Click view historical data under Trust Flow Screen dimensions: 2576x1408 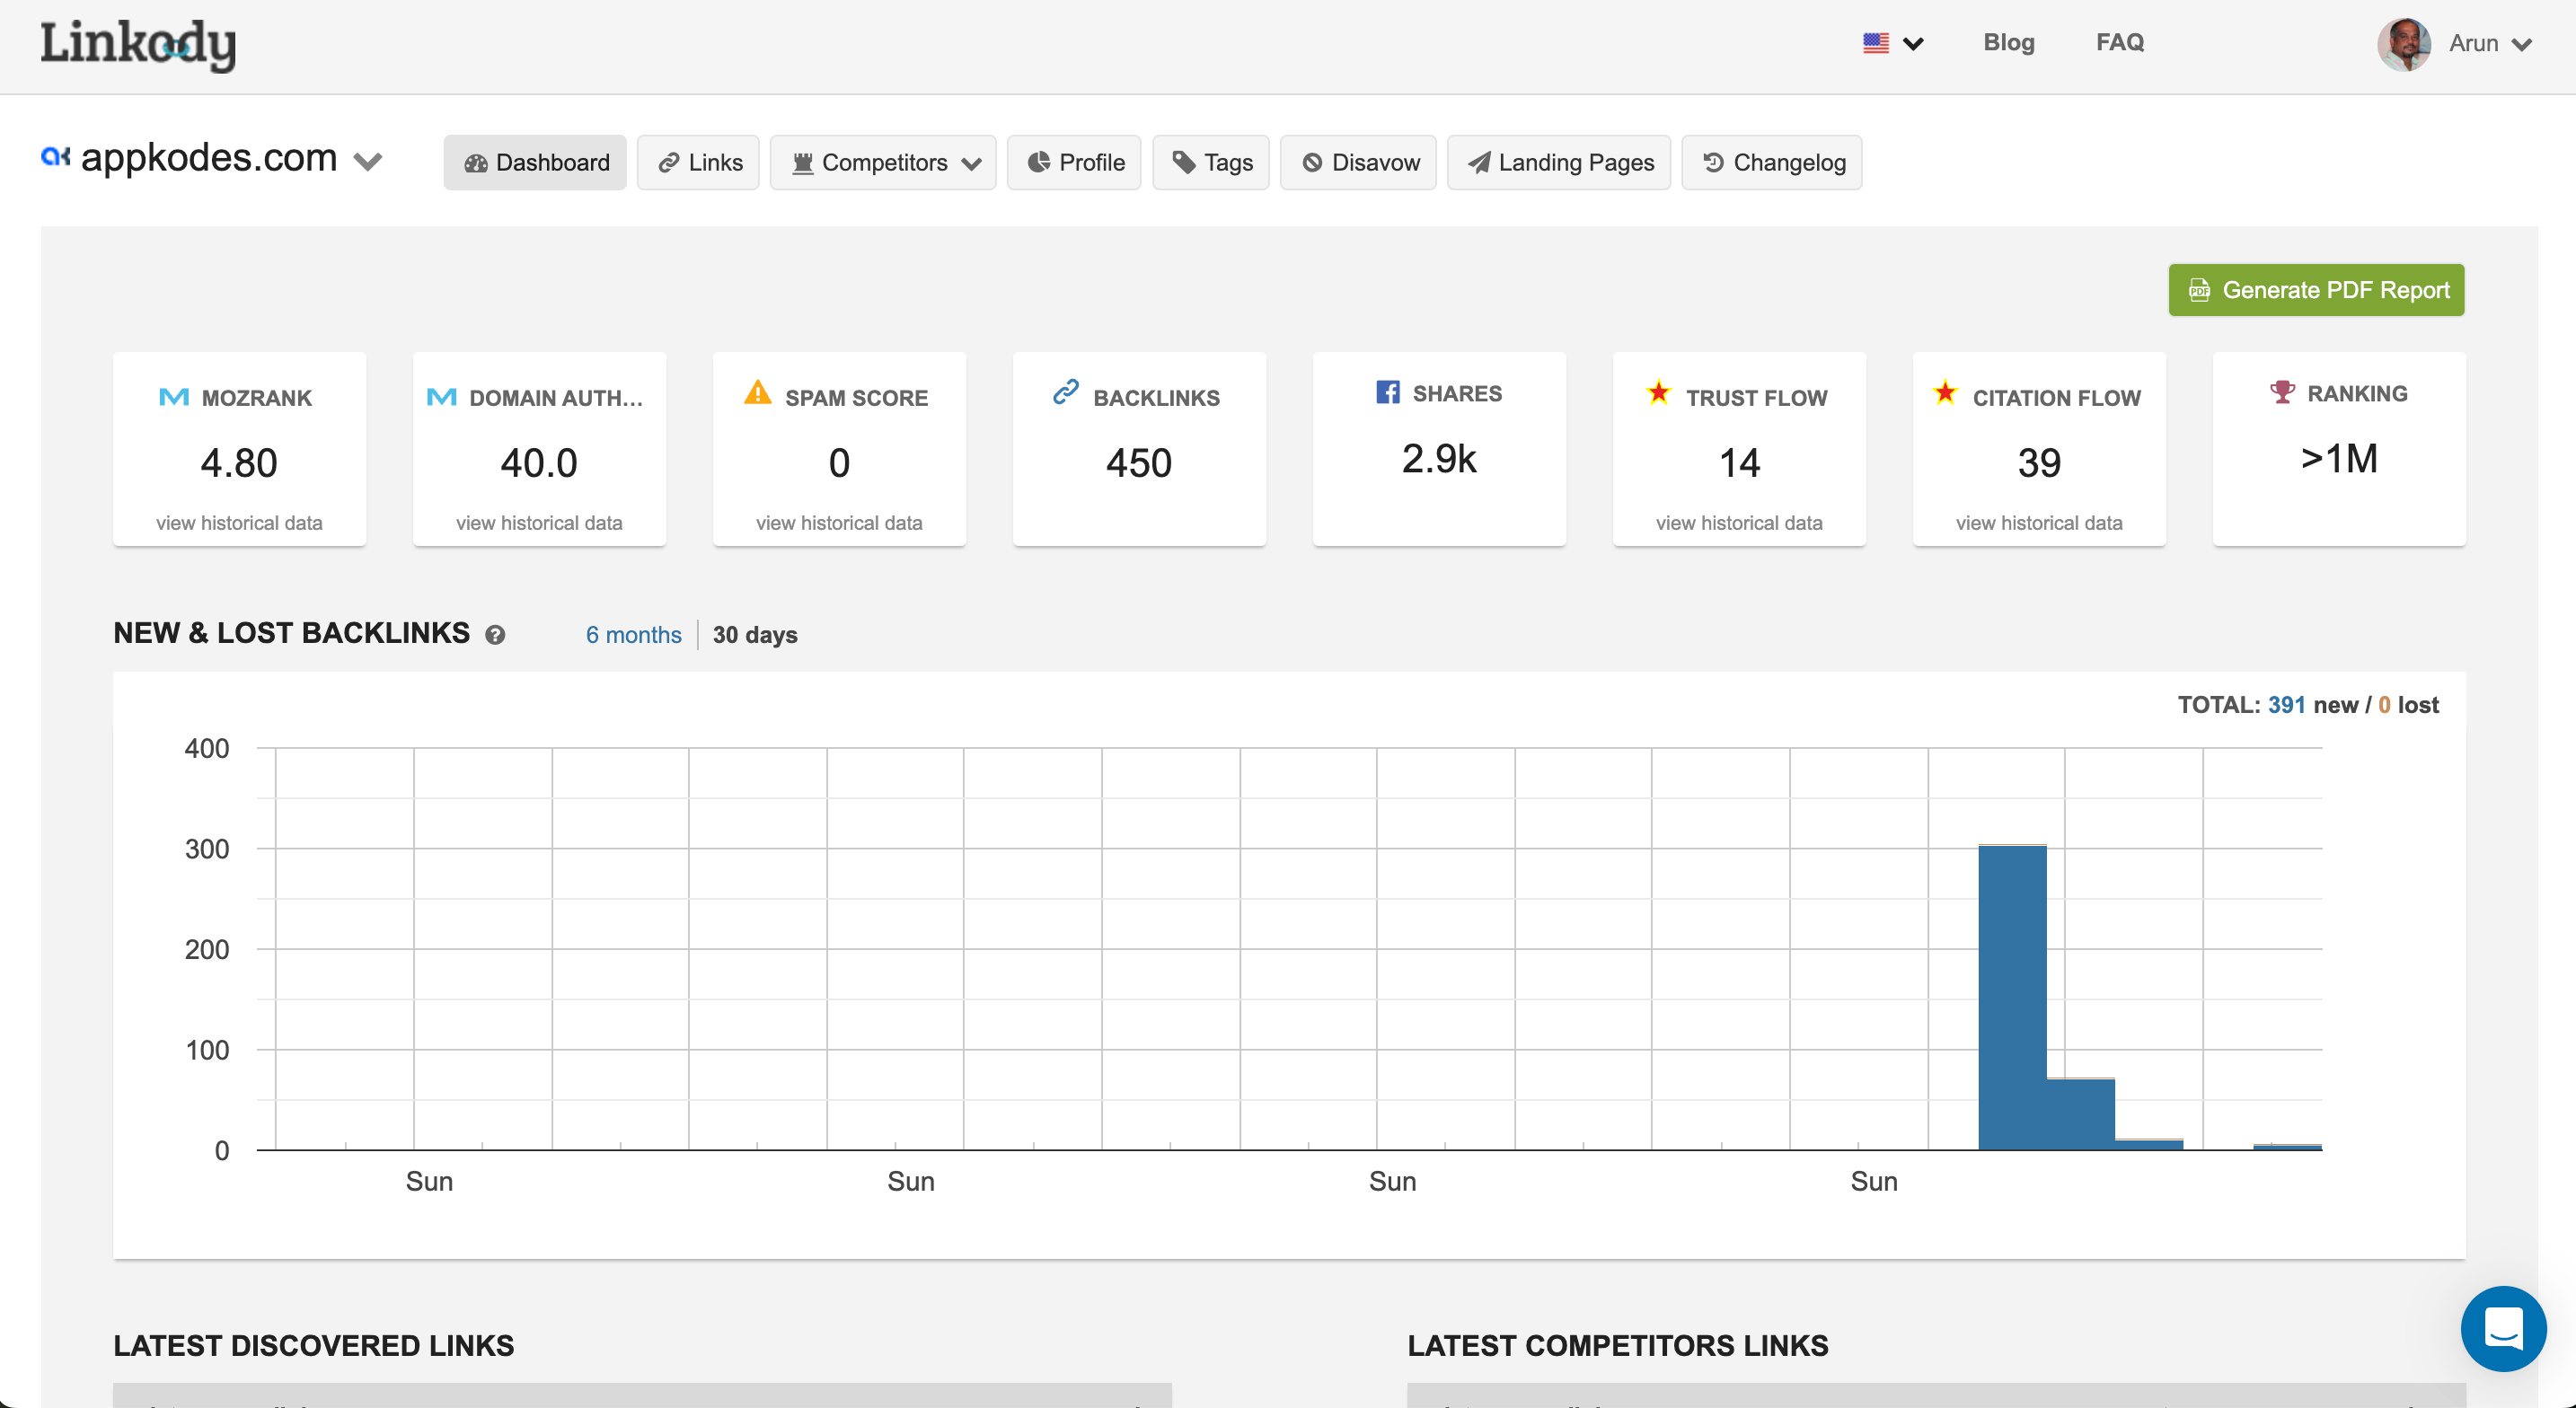(1737, 520)
